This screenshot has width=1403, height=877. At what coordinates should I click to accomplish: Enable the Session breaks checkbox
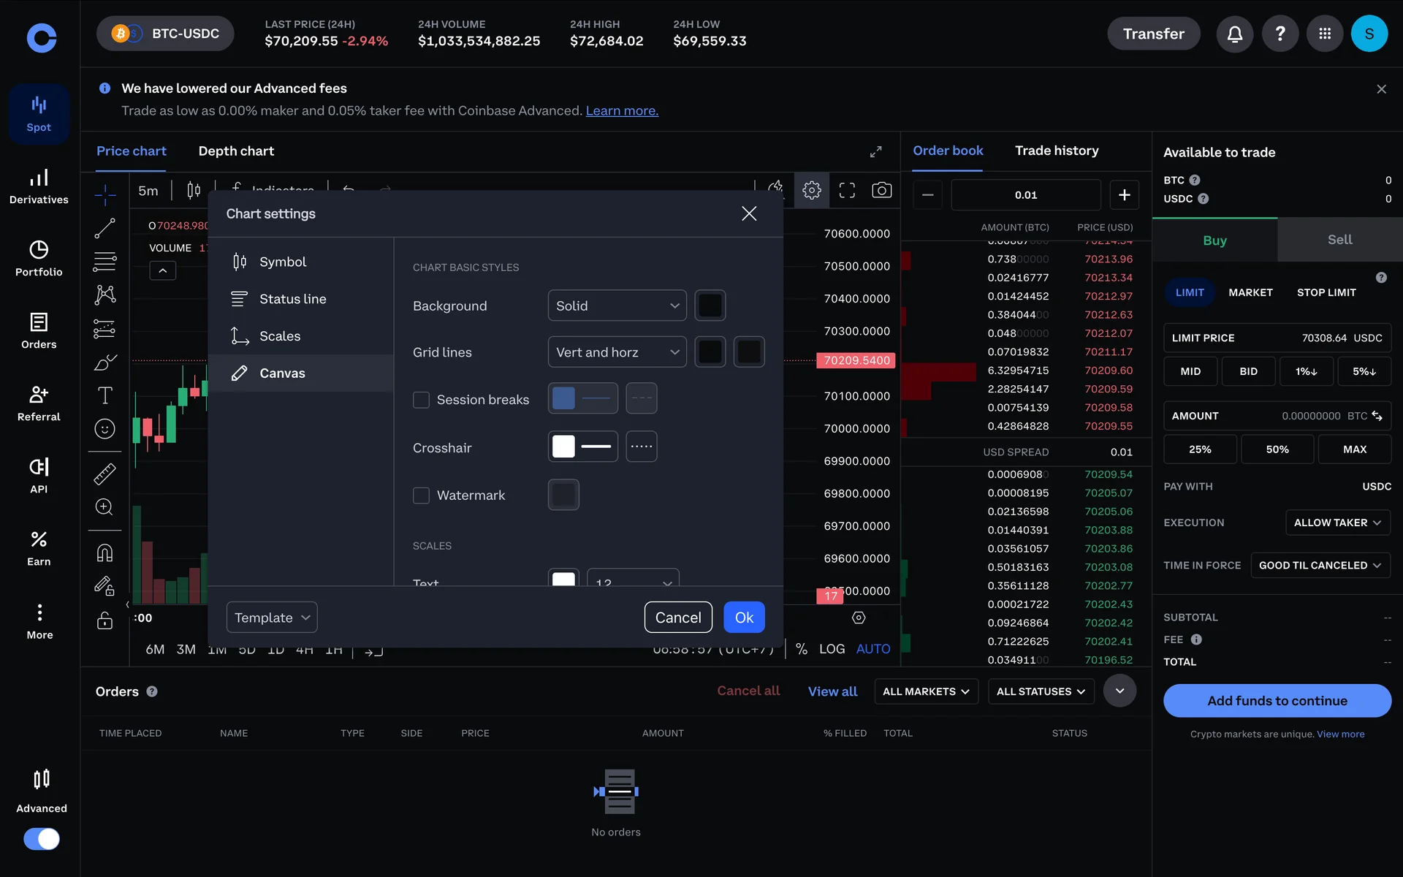[421, 400]
